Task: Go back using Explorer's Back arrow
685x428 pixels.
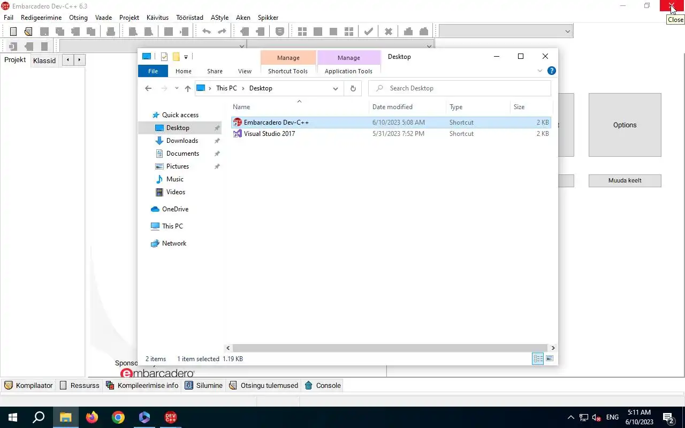Action: click(x=148, y=88)
